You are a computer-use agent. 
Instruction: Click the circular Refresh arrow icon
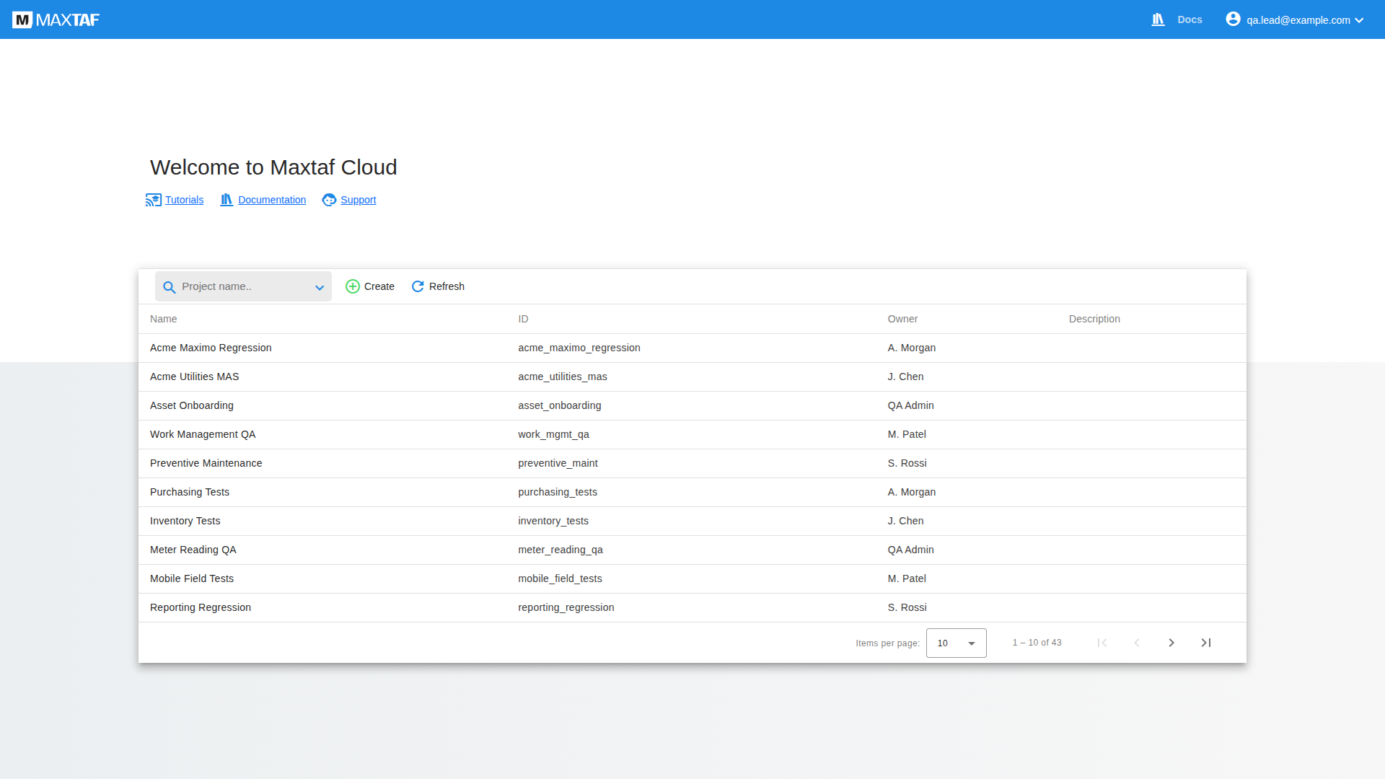pyautogui.click(x=418, y=286)
